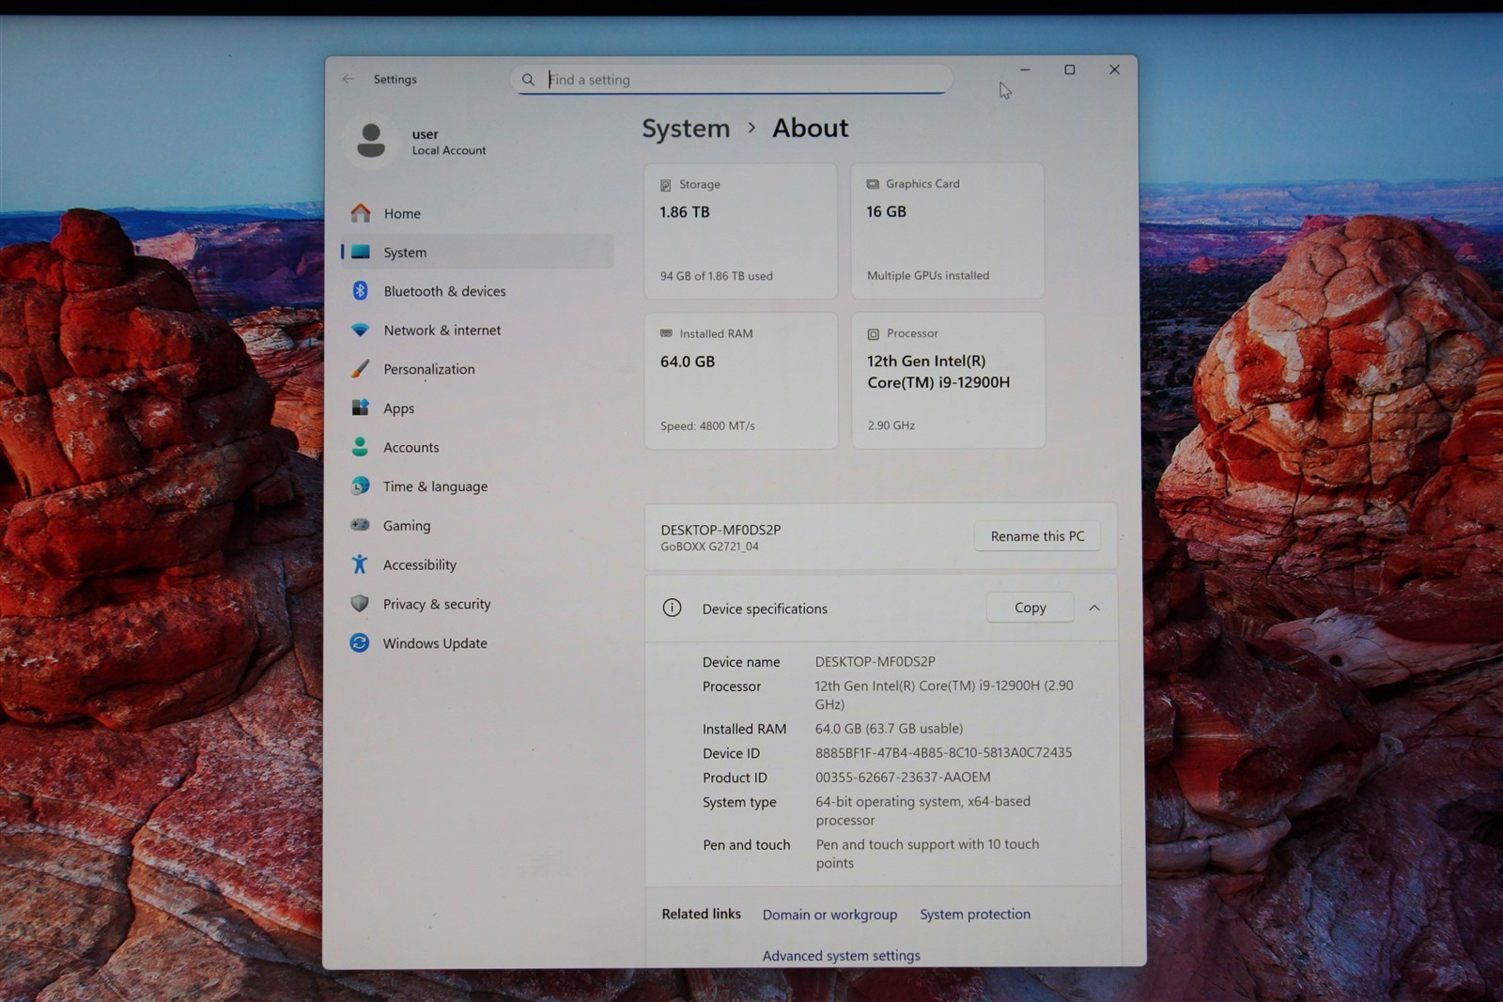Click the Home house icon

pyautogui.click(x=361, y=213)
